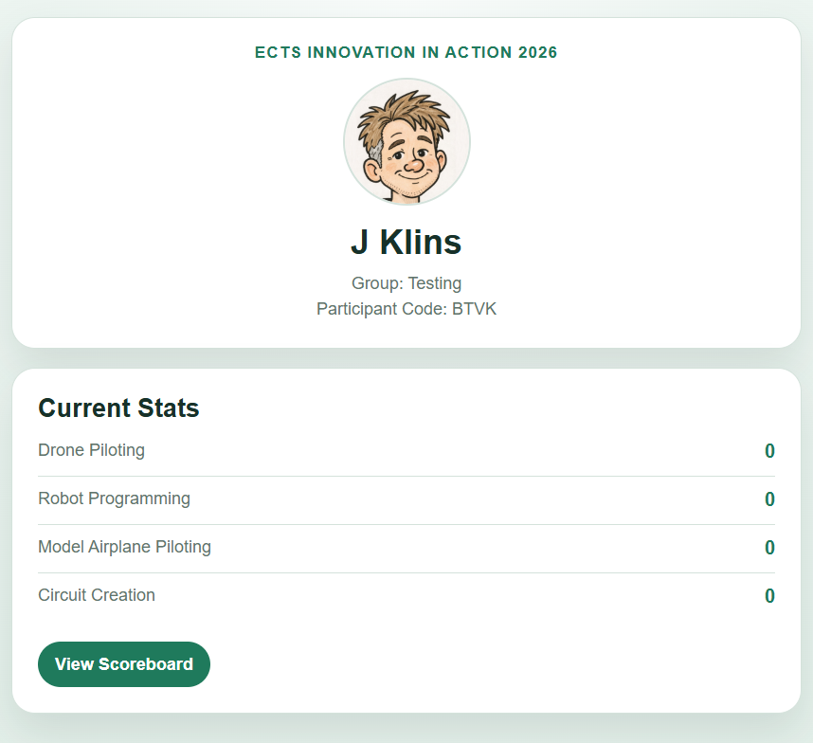Screen dimensions: 813x743
Task: Select the Circuit Creation stat label
Action: tap(97, 595)
